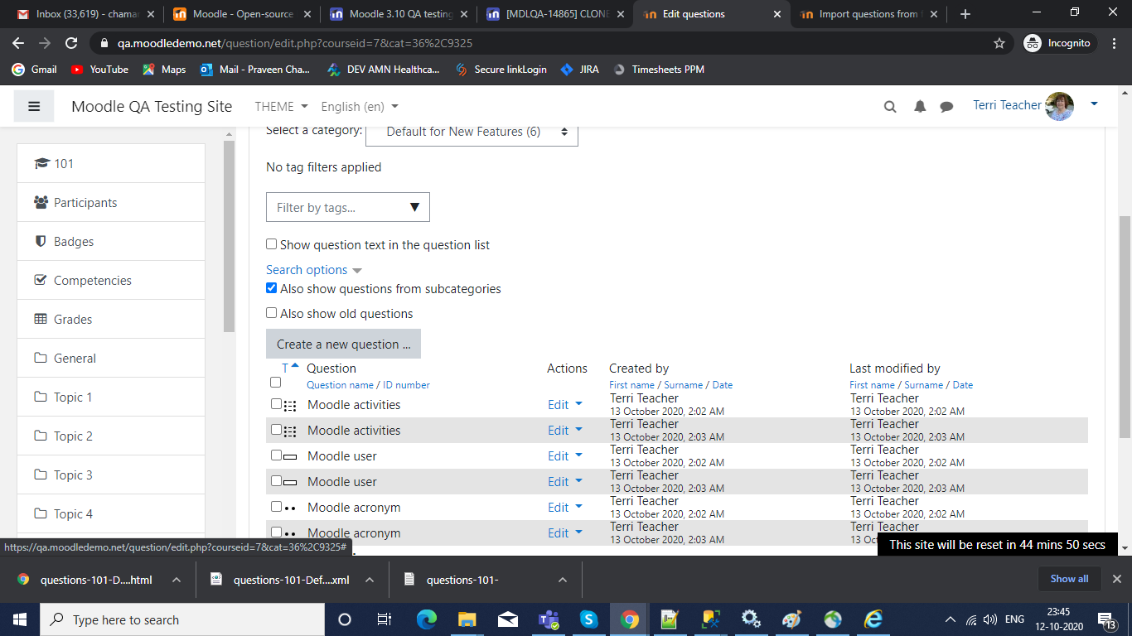This screenshot has height=636, width=1132.
Task: Open Moodle QA Testing Site home link
Action: tap(152, 106)
